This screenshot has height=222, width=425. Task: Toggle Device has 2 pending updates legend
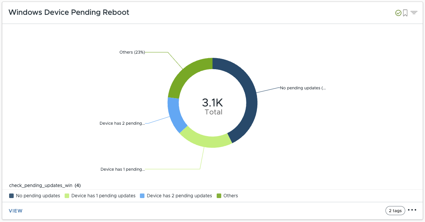pyautogui.click(x=179, y=196)
